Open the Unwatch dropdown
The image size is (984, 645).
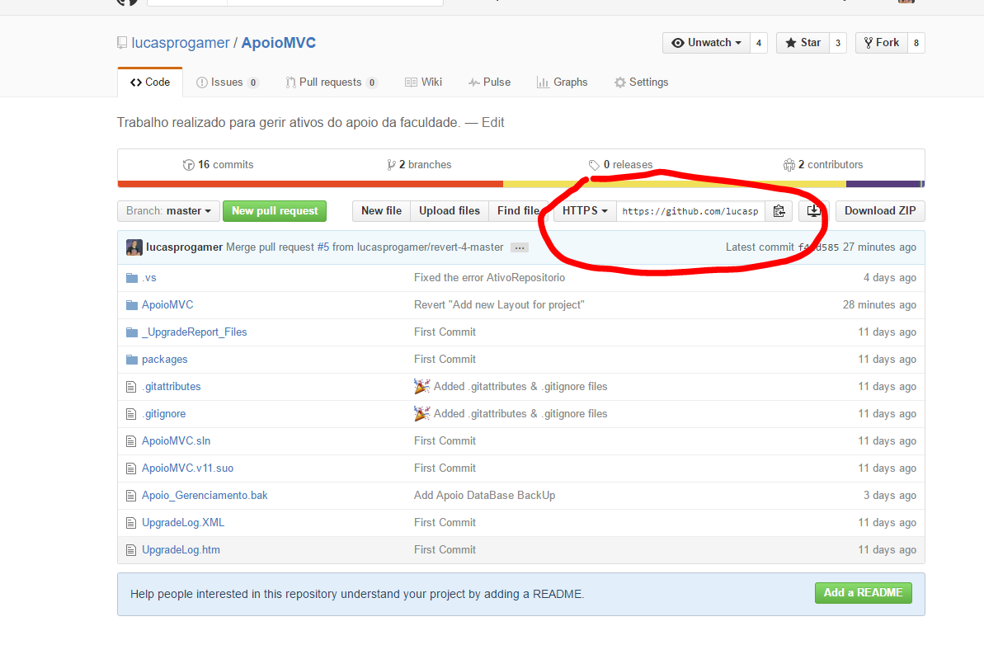click(x=706, y=43)
